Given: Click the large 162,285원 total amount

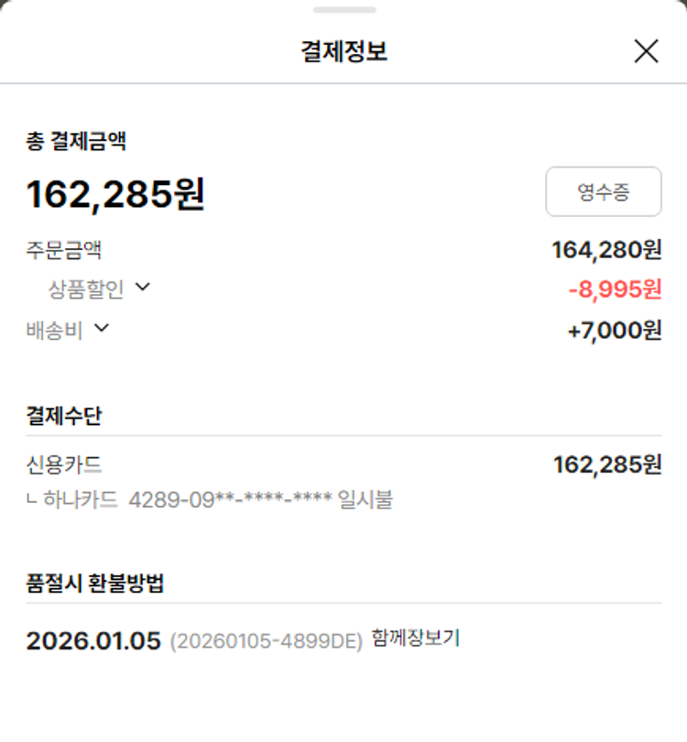Looking at the screenshot, I should (115, 194).
